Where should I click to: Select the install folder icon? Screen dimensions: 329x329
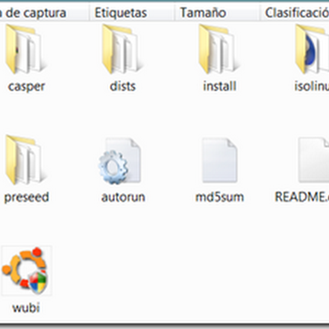[x=219, y=49]
